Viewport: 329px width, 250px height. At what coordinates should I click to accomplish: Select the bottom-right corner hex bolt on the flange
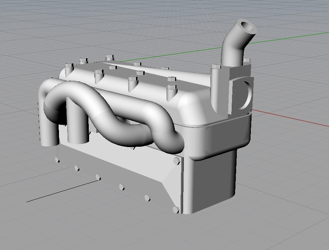pos(176,209)
